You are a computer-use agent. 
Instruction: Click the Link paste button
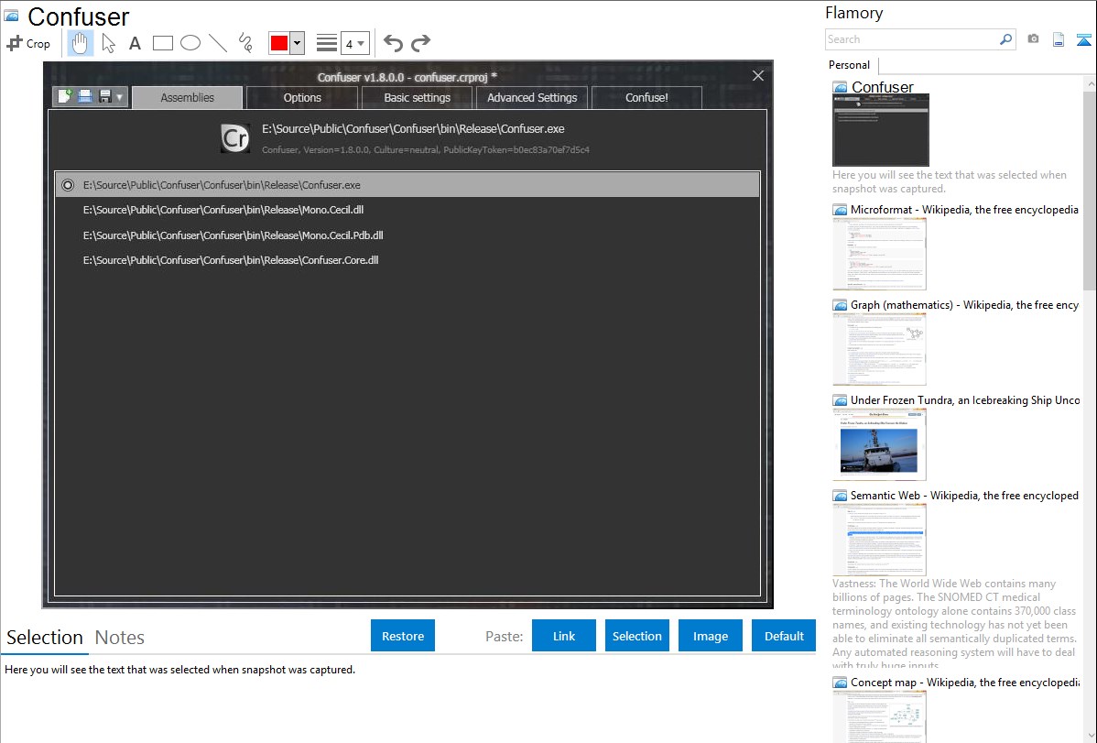[x=564, y=636]
